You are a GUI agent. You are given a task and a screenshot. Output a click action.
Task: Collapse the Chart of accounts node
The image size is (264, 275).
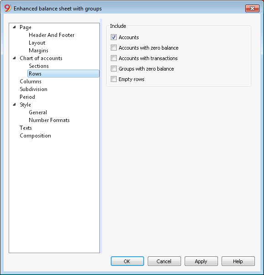15,58
